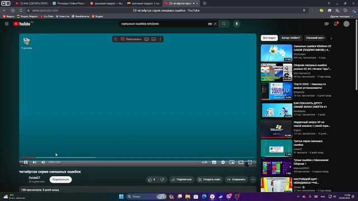Screen dimensions: 358x201
Task: Click the browser address bar field
Action: (166, 11)
